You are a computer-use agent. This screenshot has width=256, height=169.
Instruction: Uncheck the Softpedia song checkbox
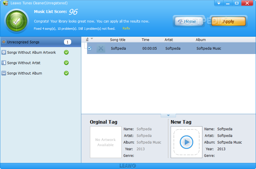pyautogui.click(x=90, y=48)
